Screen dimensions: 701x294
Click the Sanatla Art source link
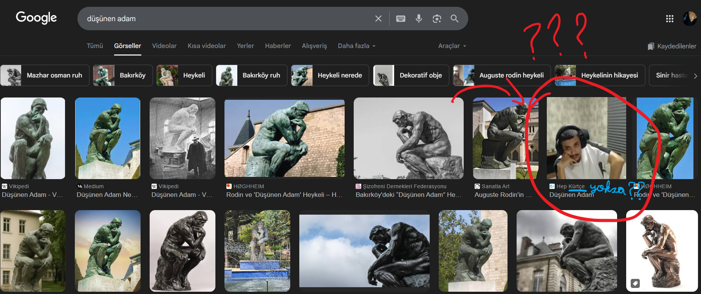492,186
